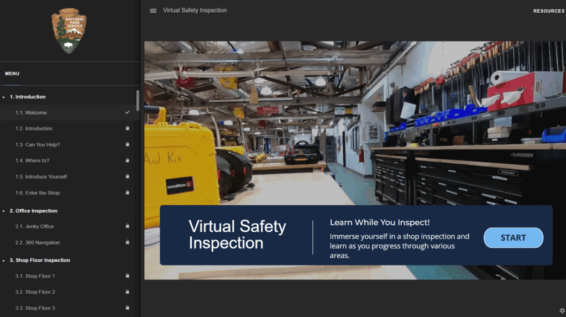Collapse the 1. Introduction section arrow
Screen dimensions: 566x317
(4, 97)
